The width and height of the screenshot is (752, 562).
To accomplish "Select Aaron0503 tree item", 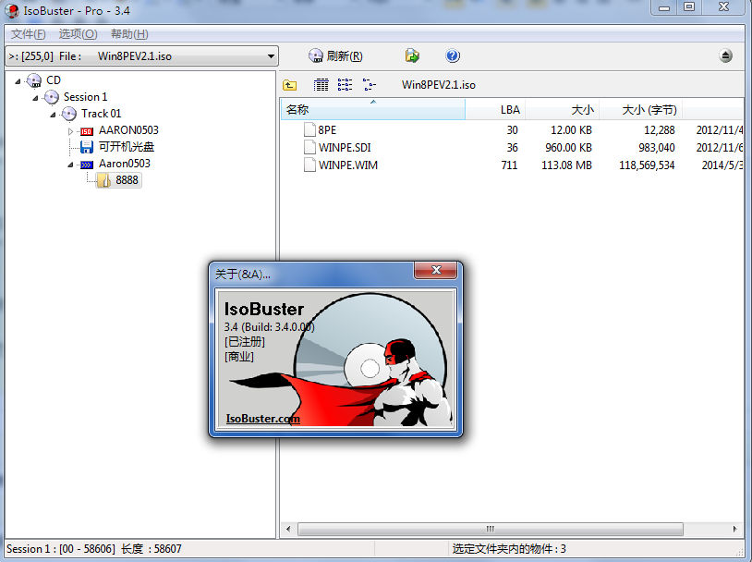I will pyautogui.click(x=125, y=164).
